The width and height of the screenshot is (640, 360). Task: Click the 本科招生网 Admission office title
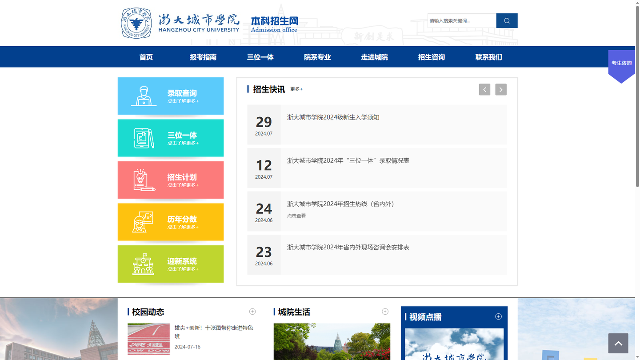pyautogui.click(x=274, y=24)
